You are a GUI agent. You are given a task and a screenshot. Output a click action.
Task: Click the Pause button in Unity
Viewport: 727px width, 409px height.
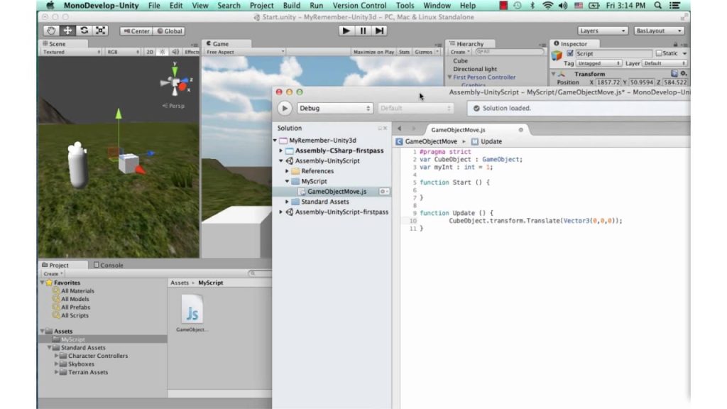click(x=363, y=31)
